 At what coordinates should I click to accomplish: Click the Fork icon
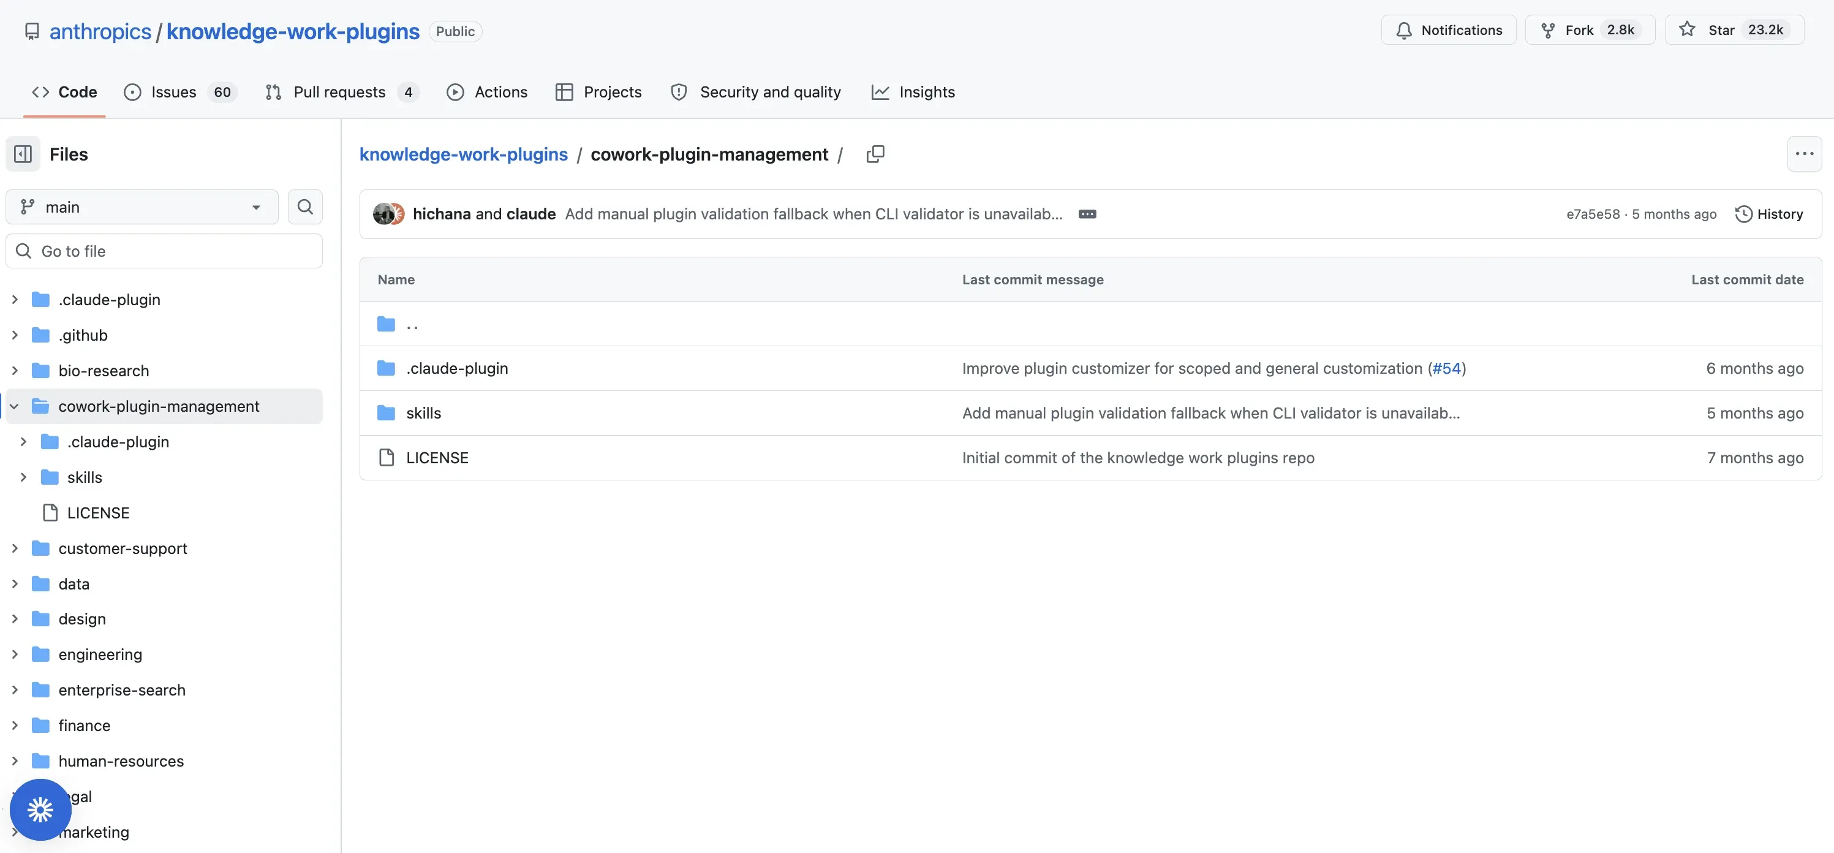click(x=1548, y=30)
